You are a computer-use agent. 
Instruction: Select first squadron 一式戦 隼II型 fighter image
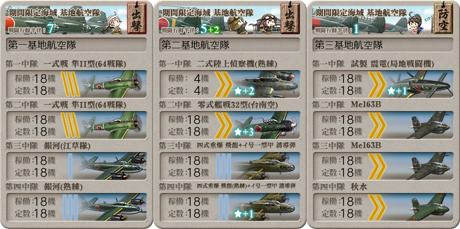113,84
